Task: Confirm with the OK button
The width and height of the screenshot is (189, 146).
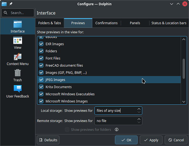Action: (126, 140)
